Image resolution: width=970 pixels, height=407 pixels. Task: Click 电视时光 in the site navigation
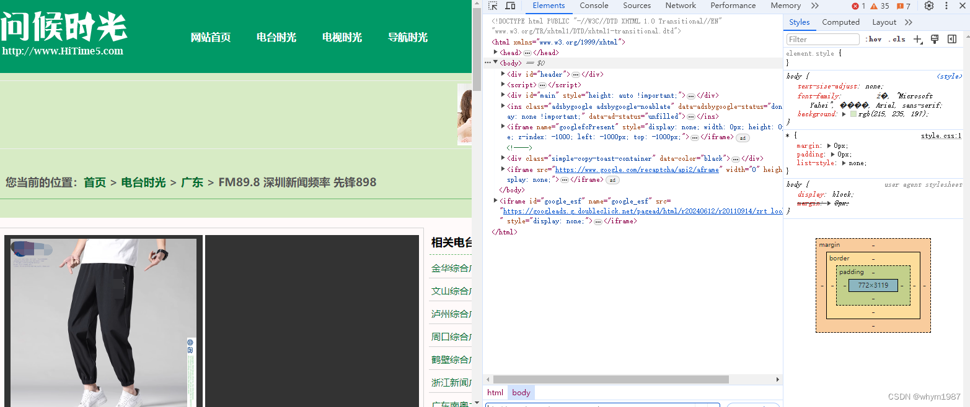click(x=342, y=38)
